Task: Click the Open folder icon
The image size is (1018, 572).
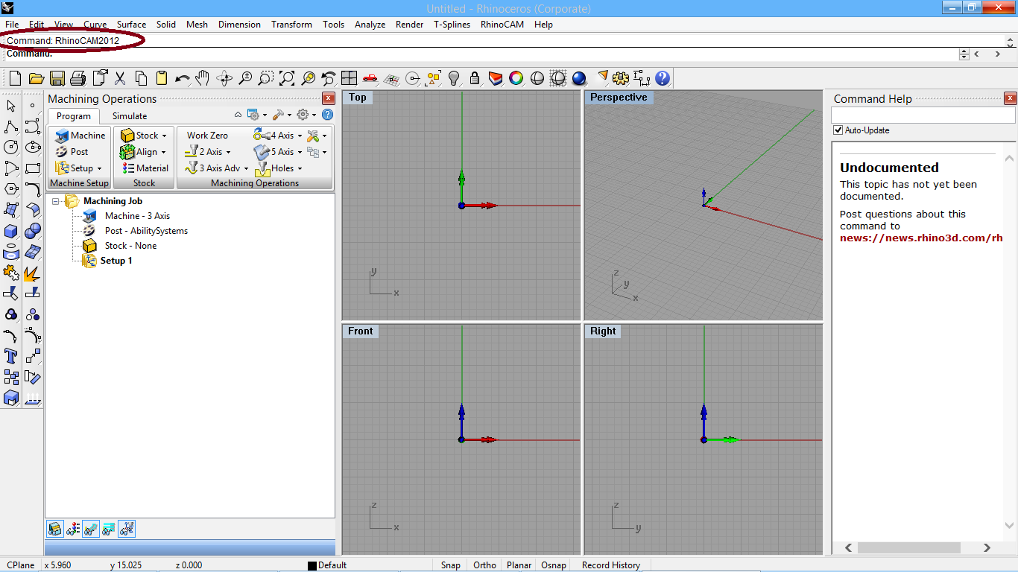Action: click(37, 78)
